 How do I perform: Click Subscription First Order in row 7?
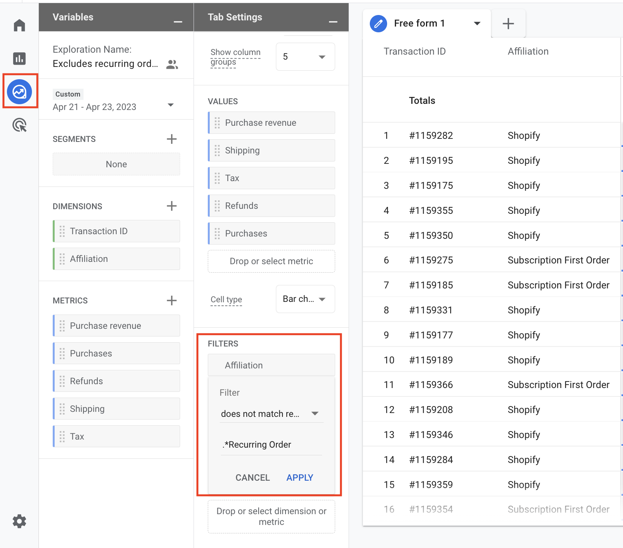(558, 285)
